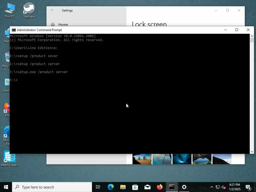
Task: Click the muted volume icon in tray
Action: [x=224, y=187]
